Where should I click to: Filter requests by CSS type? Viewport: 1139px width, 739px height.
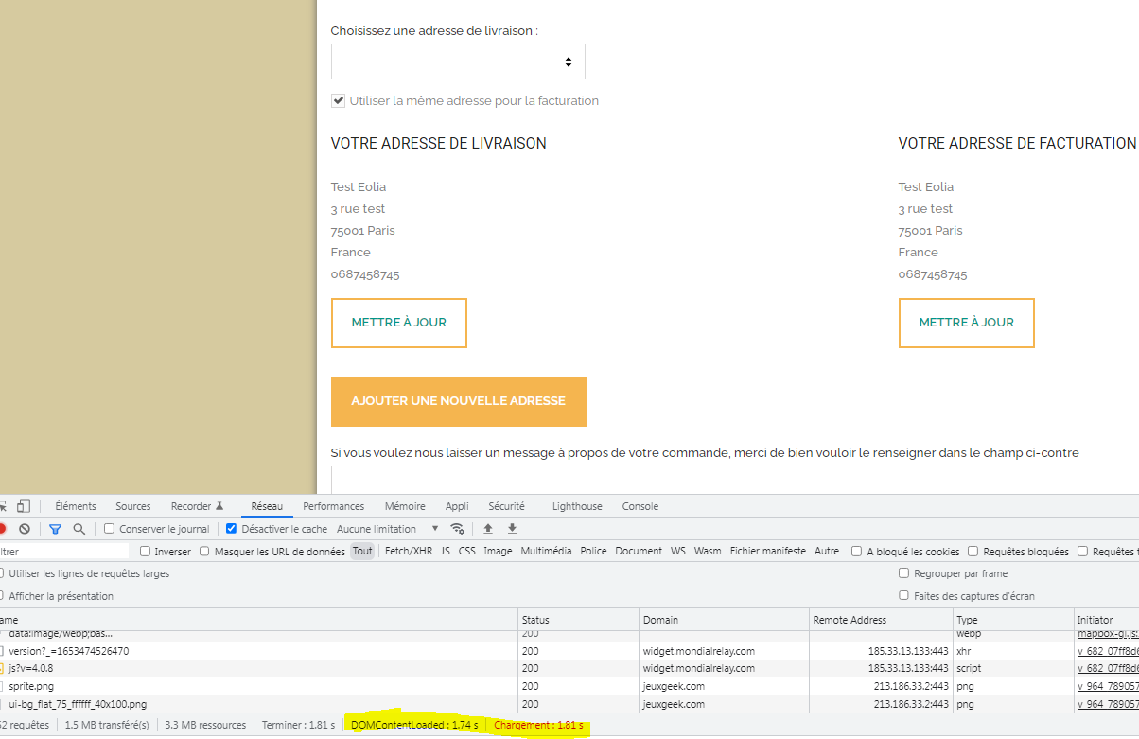click(467, 551)
